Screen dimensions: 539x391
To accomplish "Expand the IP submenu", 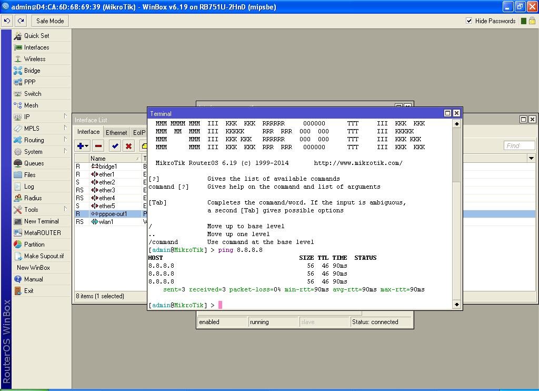I will click(41, 116).
